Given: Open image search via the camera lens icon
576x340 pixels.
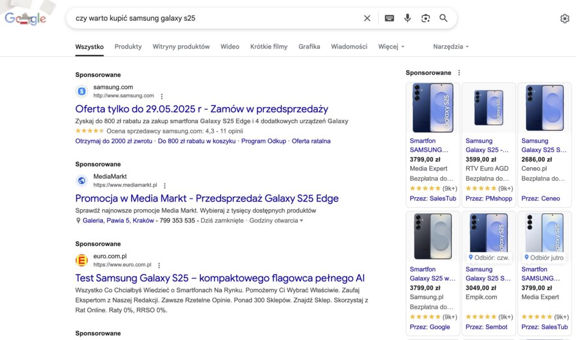Looking at the screenshot, I should pyautogui.click(x=425, y=18).
